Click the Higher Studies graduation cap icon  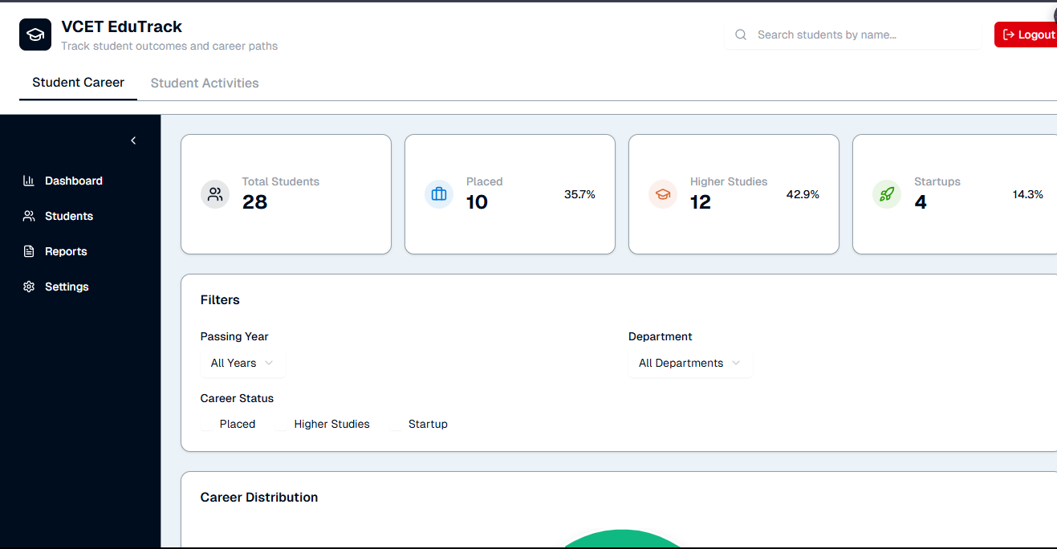click(x=663, y=194)
